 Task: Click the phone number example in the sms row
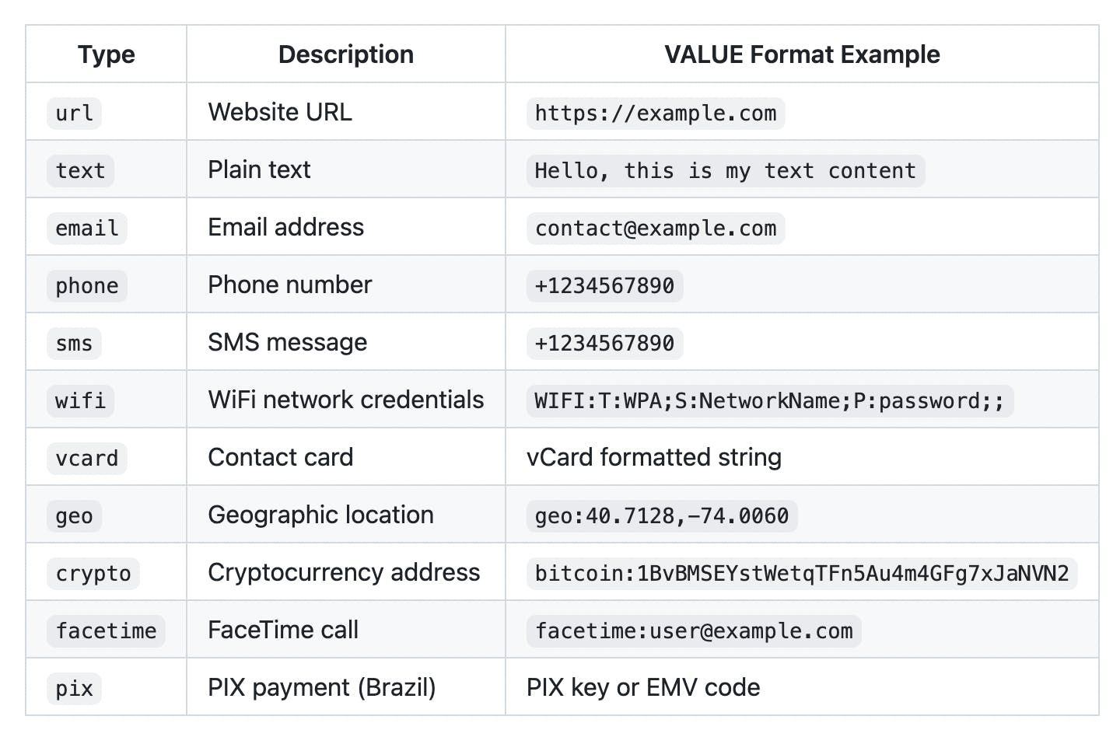pos(604,343)
